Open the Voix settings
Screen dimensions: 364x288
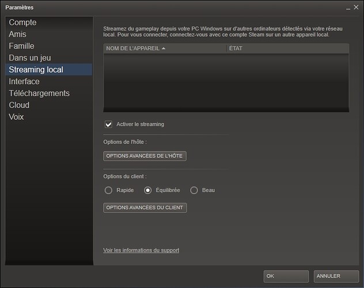pyautogui.click(x=16, y=117)
